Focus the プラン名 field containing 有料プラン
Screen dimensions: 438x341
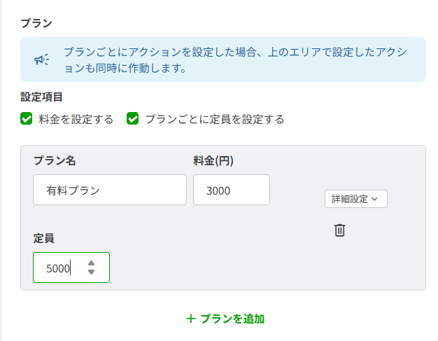(x=110, y=190)
